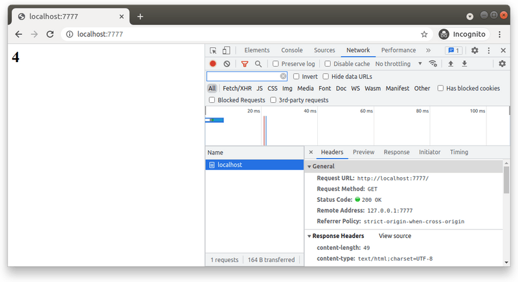518x282 pixels.
Task: Click the Name column header
Action: click(254, 153)
